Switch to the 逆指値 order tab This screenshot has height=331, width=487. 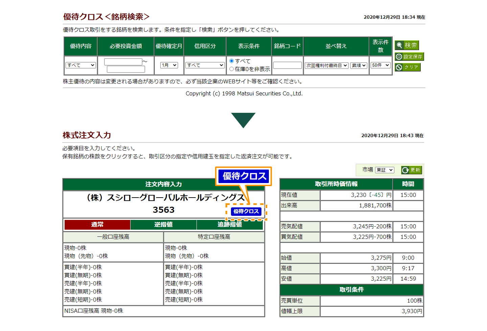[x=163, y=225]
